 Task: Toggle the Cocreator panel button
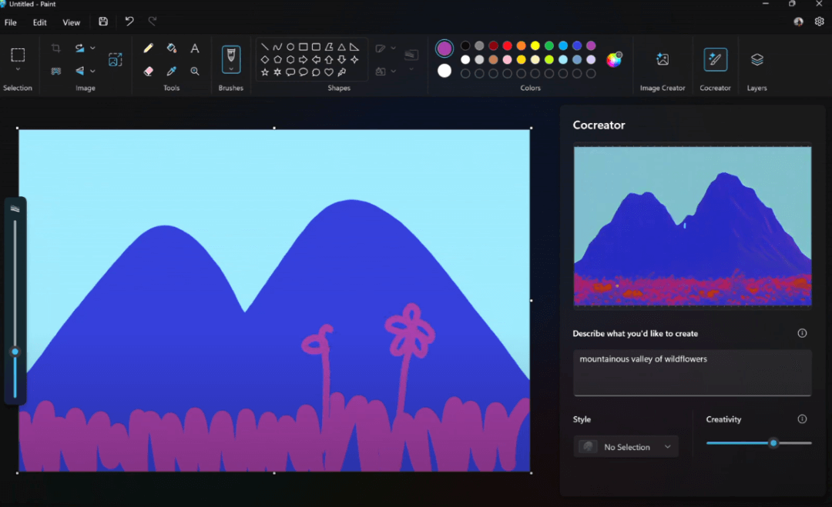[x=715, y=60]
